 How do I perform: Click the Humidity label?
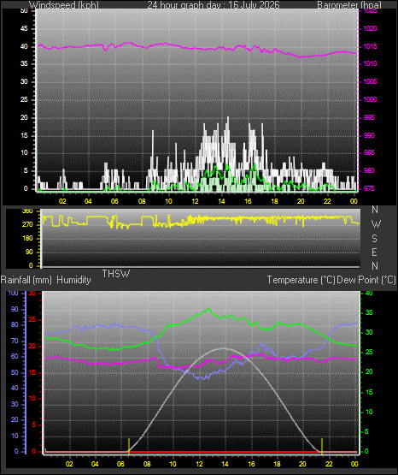(x=73, y=280)
